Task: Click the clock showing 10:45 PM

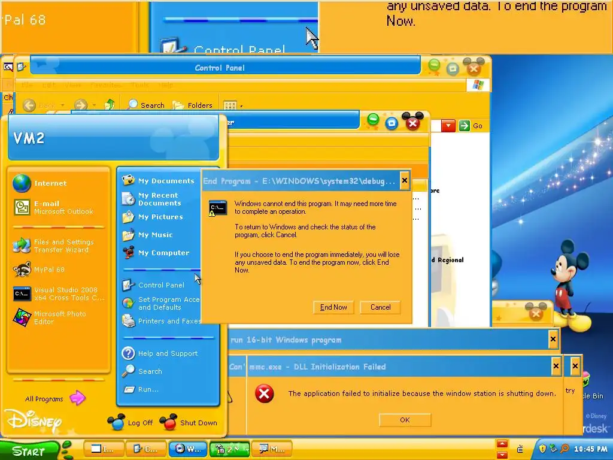Action: [x=590, y=449]
